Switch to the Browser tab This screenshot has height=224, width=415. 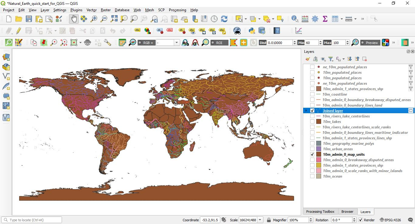347,212
